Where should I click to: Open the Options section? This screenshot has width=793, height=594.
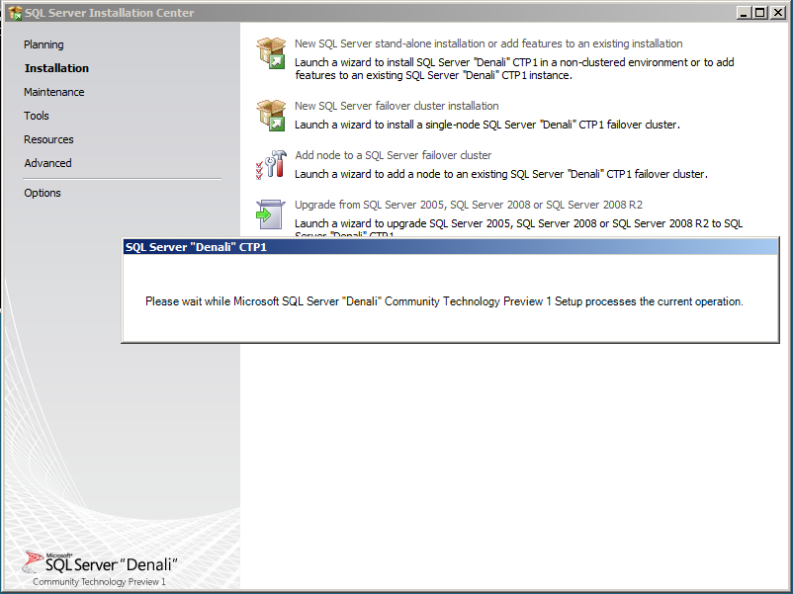42,193
